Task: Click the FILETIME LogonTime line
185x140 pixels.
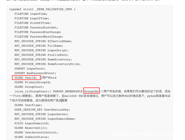Action: [31, 14]
